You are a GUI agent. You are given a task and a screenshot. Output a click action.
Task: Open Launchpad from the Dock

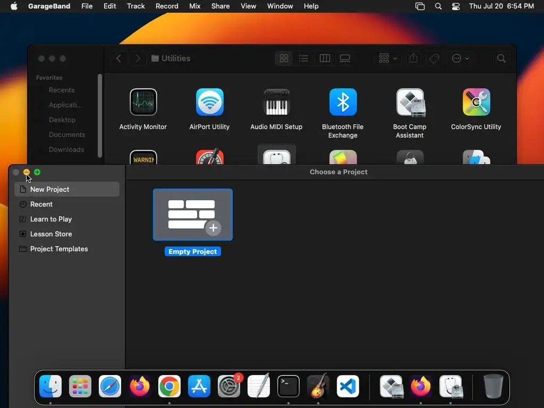click(x=80, y=386)
